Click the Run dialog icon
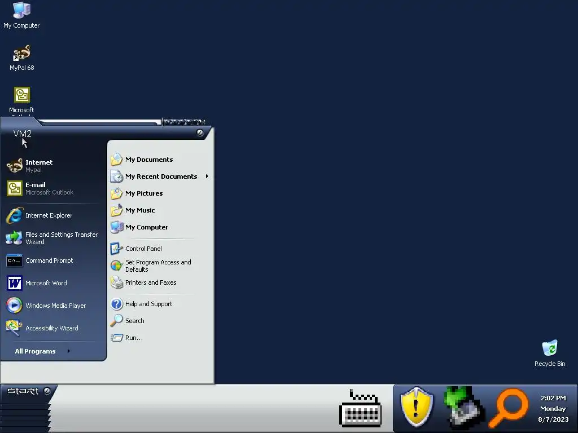 click(x=116, y=338)
